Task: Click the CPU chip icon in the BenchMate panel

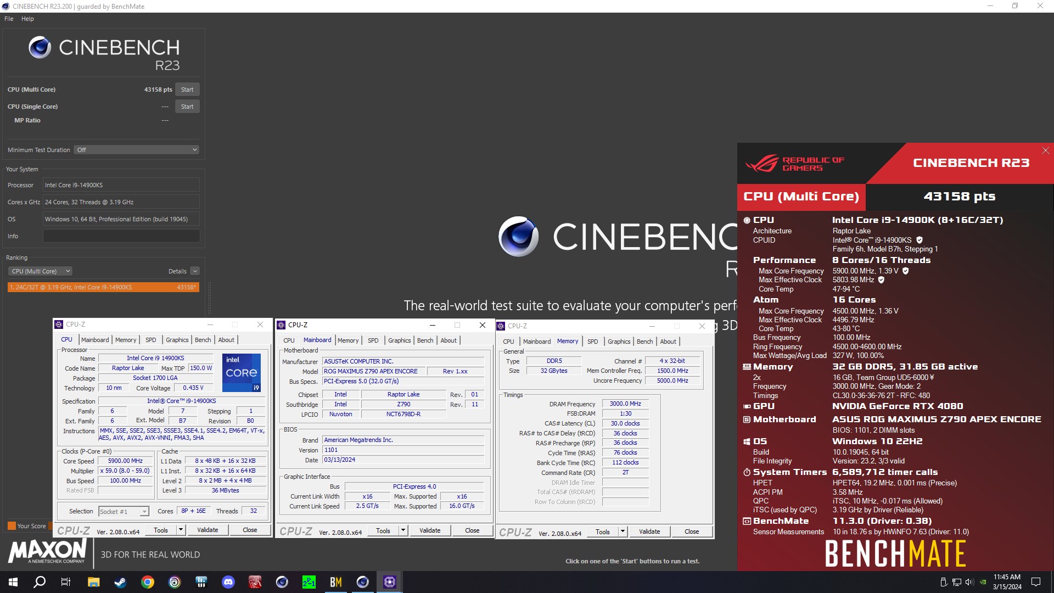Action: 747,220
